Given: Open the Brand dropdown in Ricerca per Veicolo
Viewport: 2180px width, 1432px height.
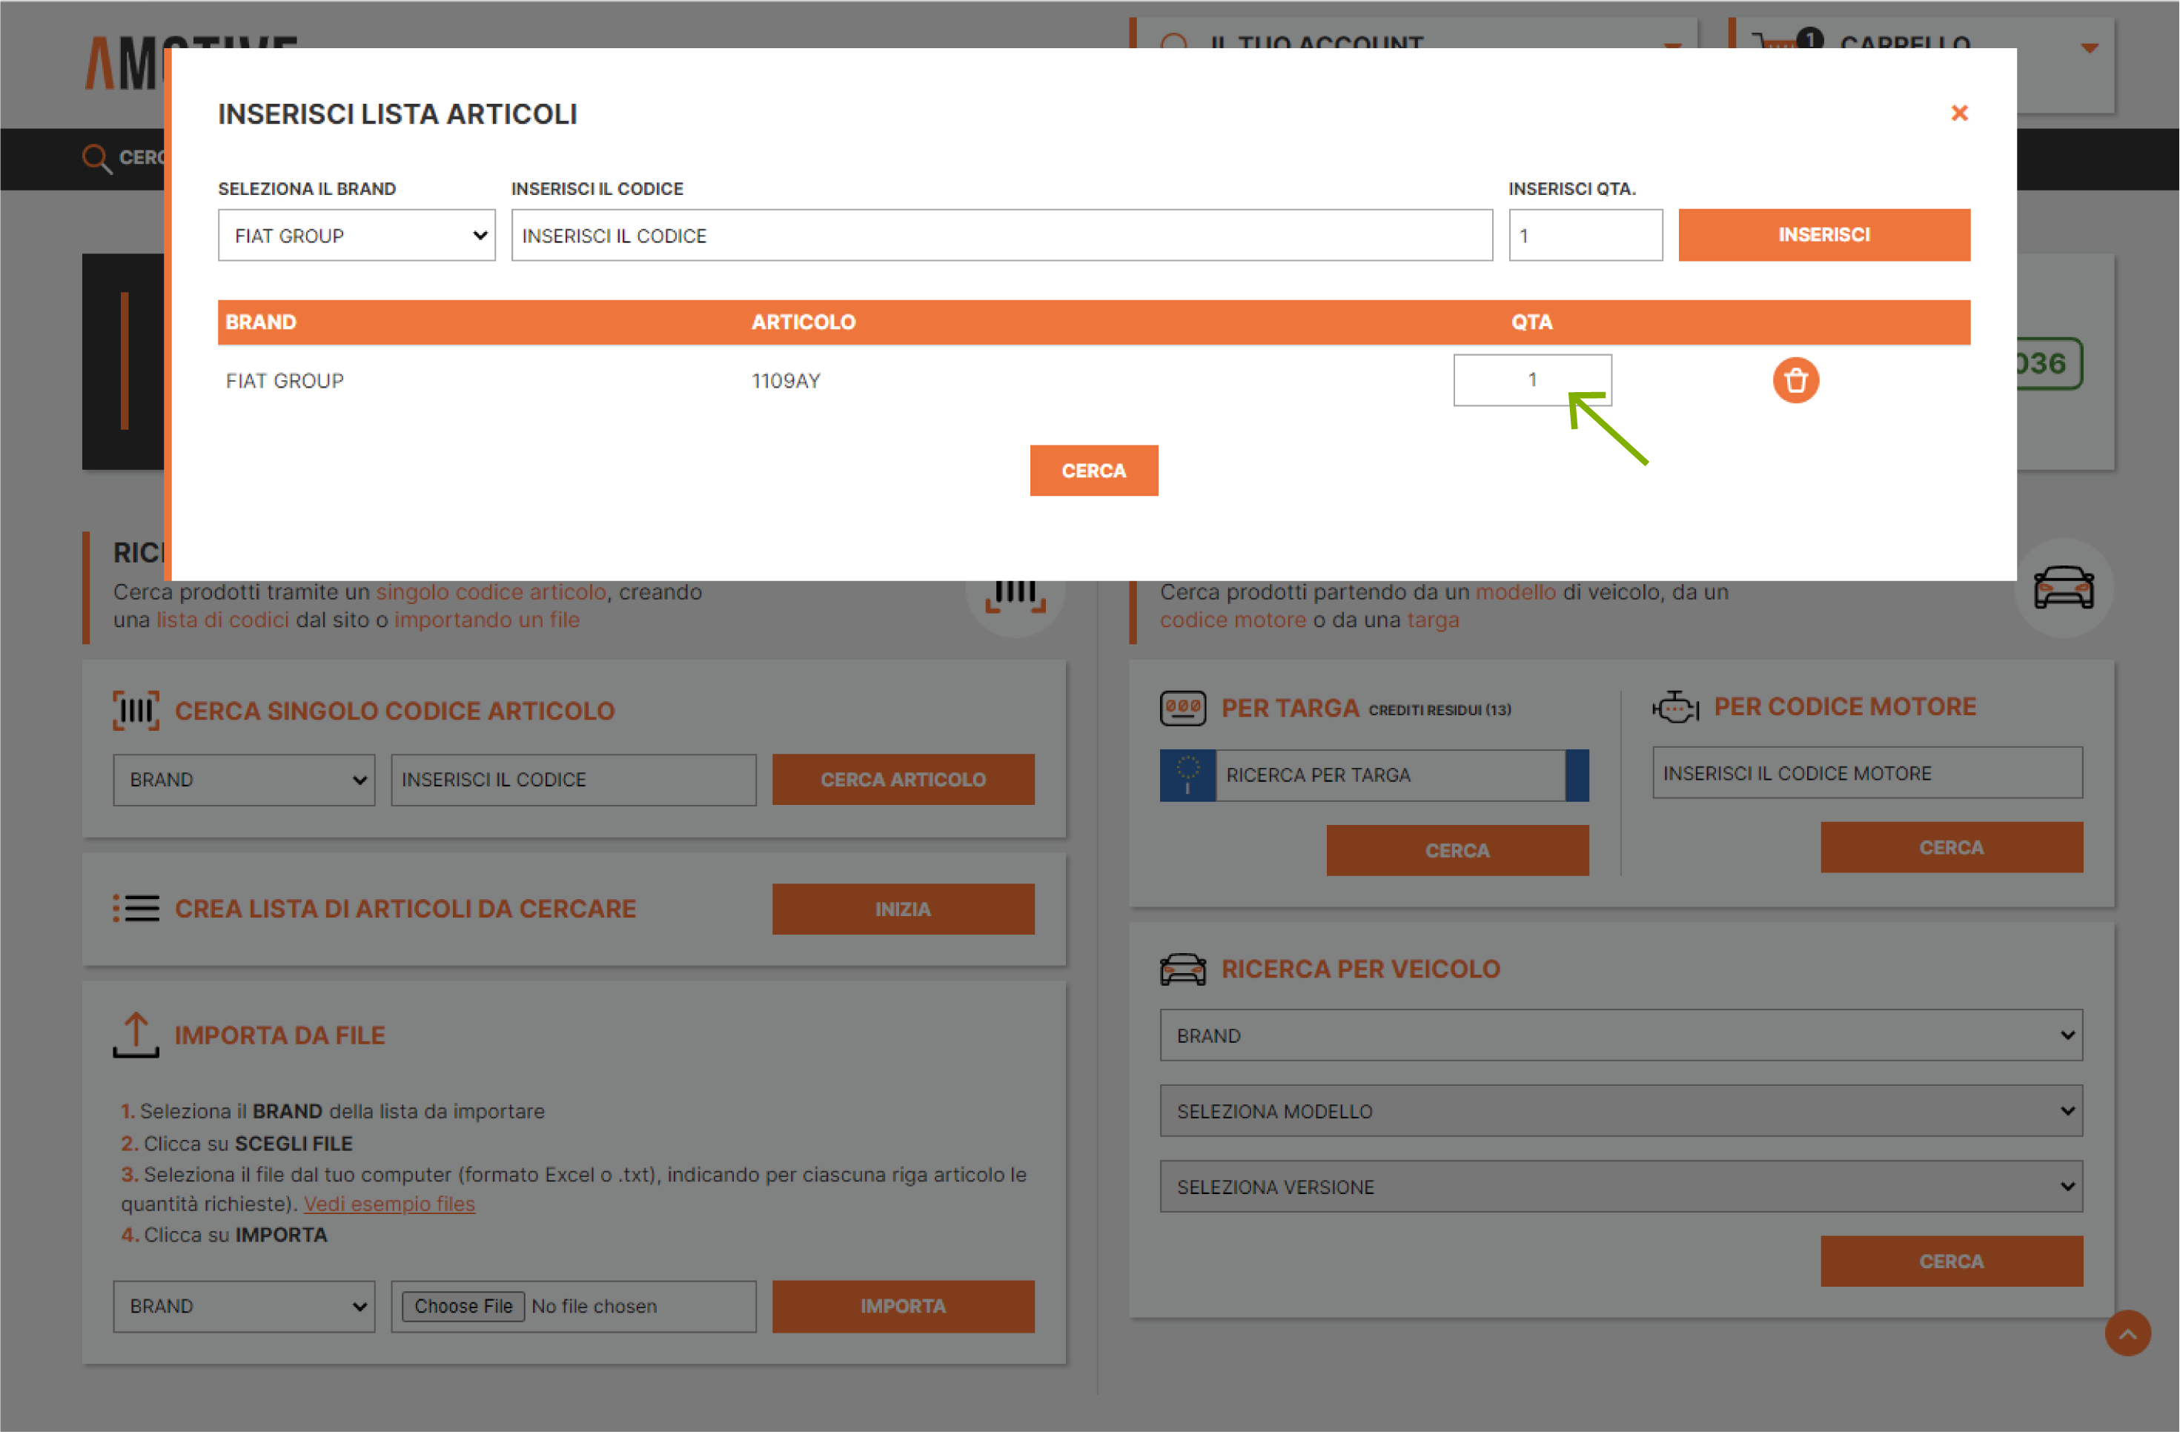Looking at the screenshot, I should (x=1620, y=1035).
